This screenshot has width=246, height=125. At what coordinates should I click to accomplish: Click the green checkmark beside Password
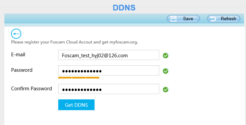[x=166, y=71]
